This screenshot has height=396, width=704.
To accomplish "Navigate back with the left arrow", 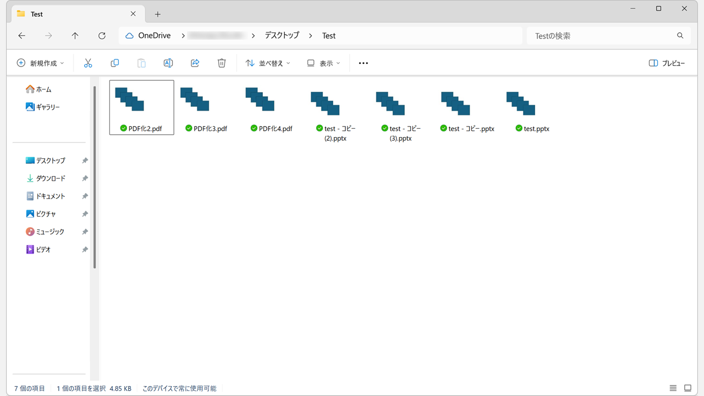I will click(22, 36).
